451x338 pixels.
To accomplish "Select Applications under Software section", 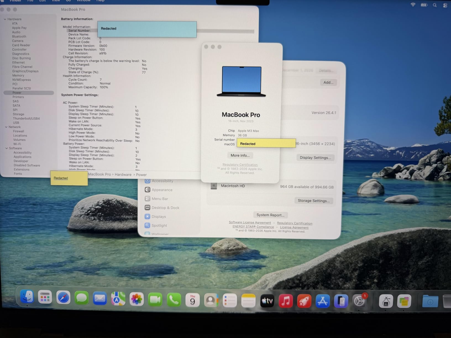I will click(22, 157).
